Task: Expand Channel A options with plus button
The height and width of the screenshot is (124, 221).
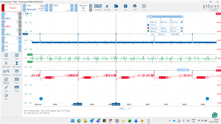Action: pos(20,16)
